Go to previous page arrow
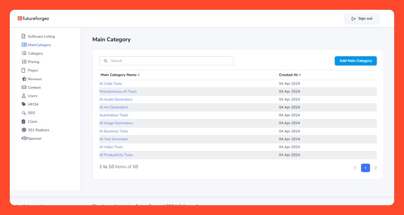The image size is (404, 215). [x=355, y=168]
